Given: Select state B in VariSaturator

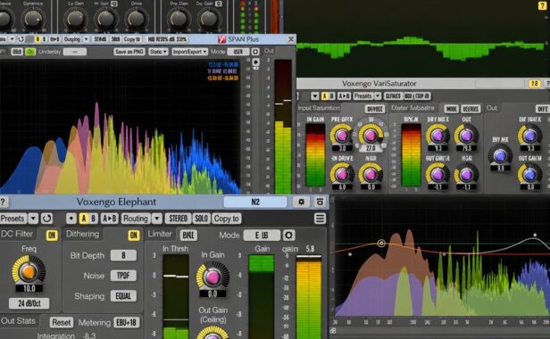Looking at the screenshot, I should 331,95.
